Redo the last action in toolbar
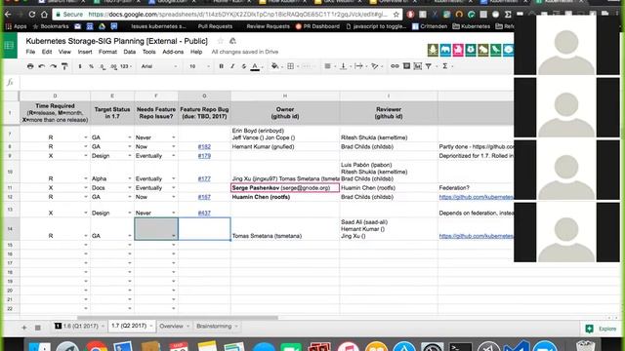Viewport: 625px width, 351px height. (53, 66)
